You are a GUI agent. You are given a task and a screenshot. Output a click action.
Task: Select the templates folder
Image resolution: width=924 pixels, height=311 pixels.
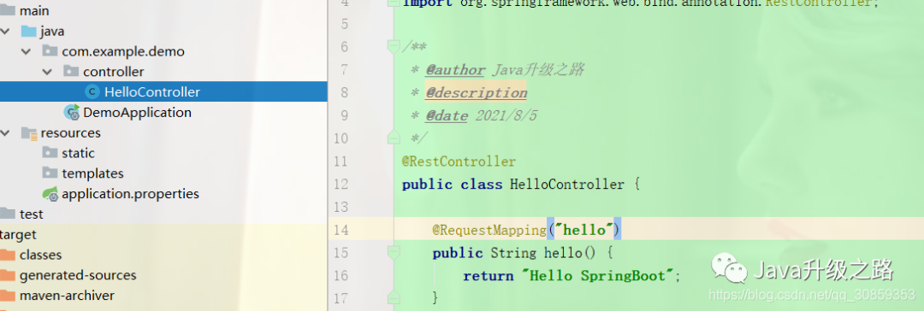(92, 173)
